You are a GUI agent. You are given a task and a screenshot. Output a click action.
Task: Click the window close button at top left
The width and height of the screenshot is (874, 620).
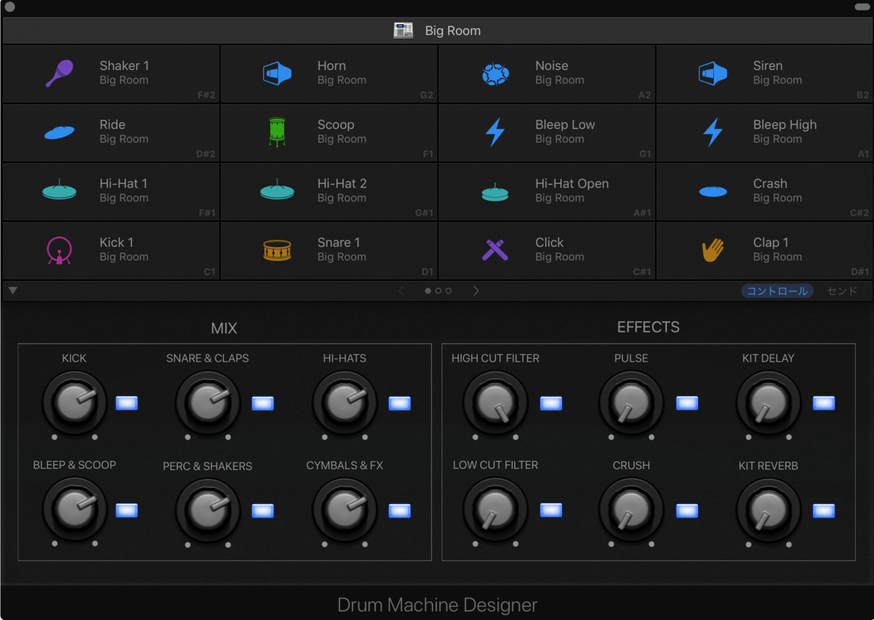[9, 7]
